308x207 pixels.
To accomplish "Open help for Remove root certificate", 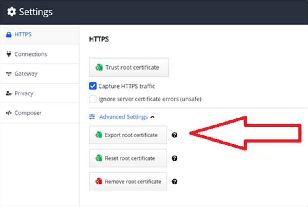I will point(175,182).
